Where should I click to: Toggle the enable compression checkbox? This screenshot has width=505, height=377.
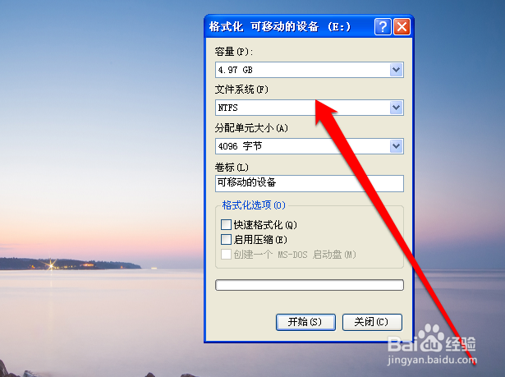click(226, 239)
